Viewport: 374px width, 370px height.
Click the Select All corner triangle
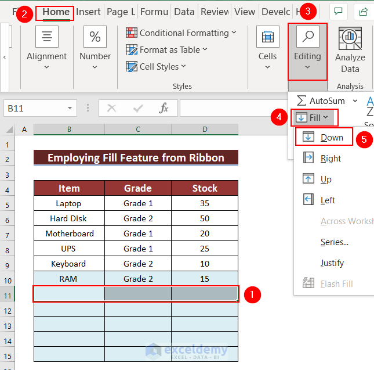9,130
